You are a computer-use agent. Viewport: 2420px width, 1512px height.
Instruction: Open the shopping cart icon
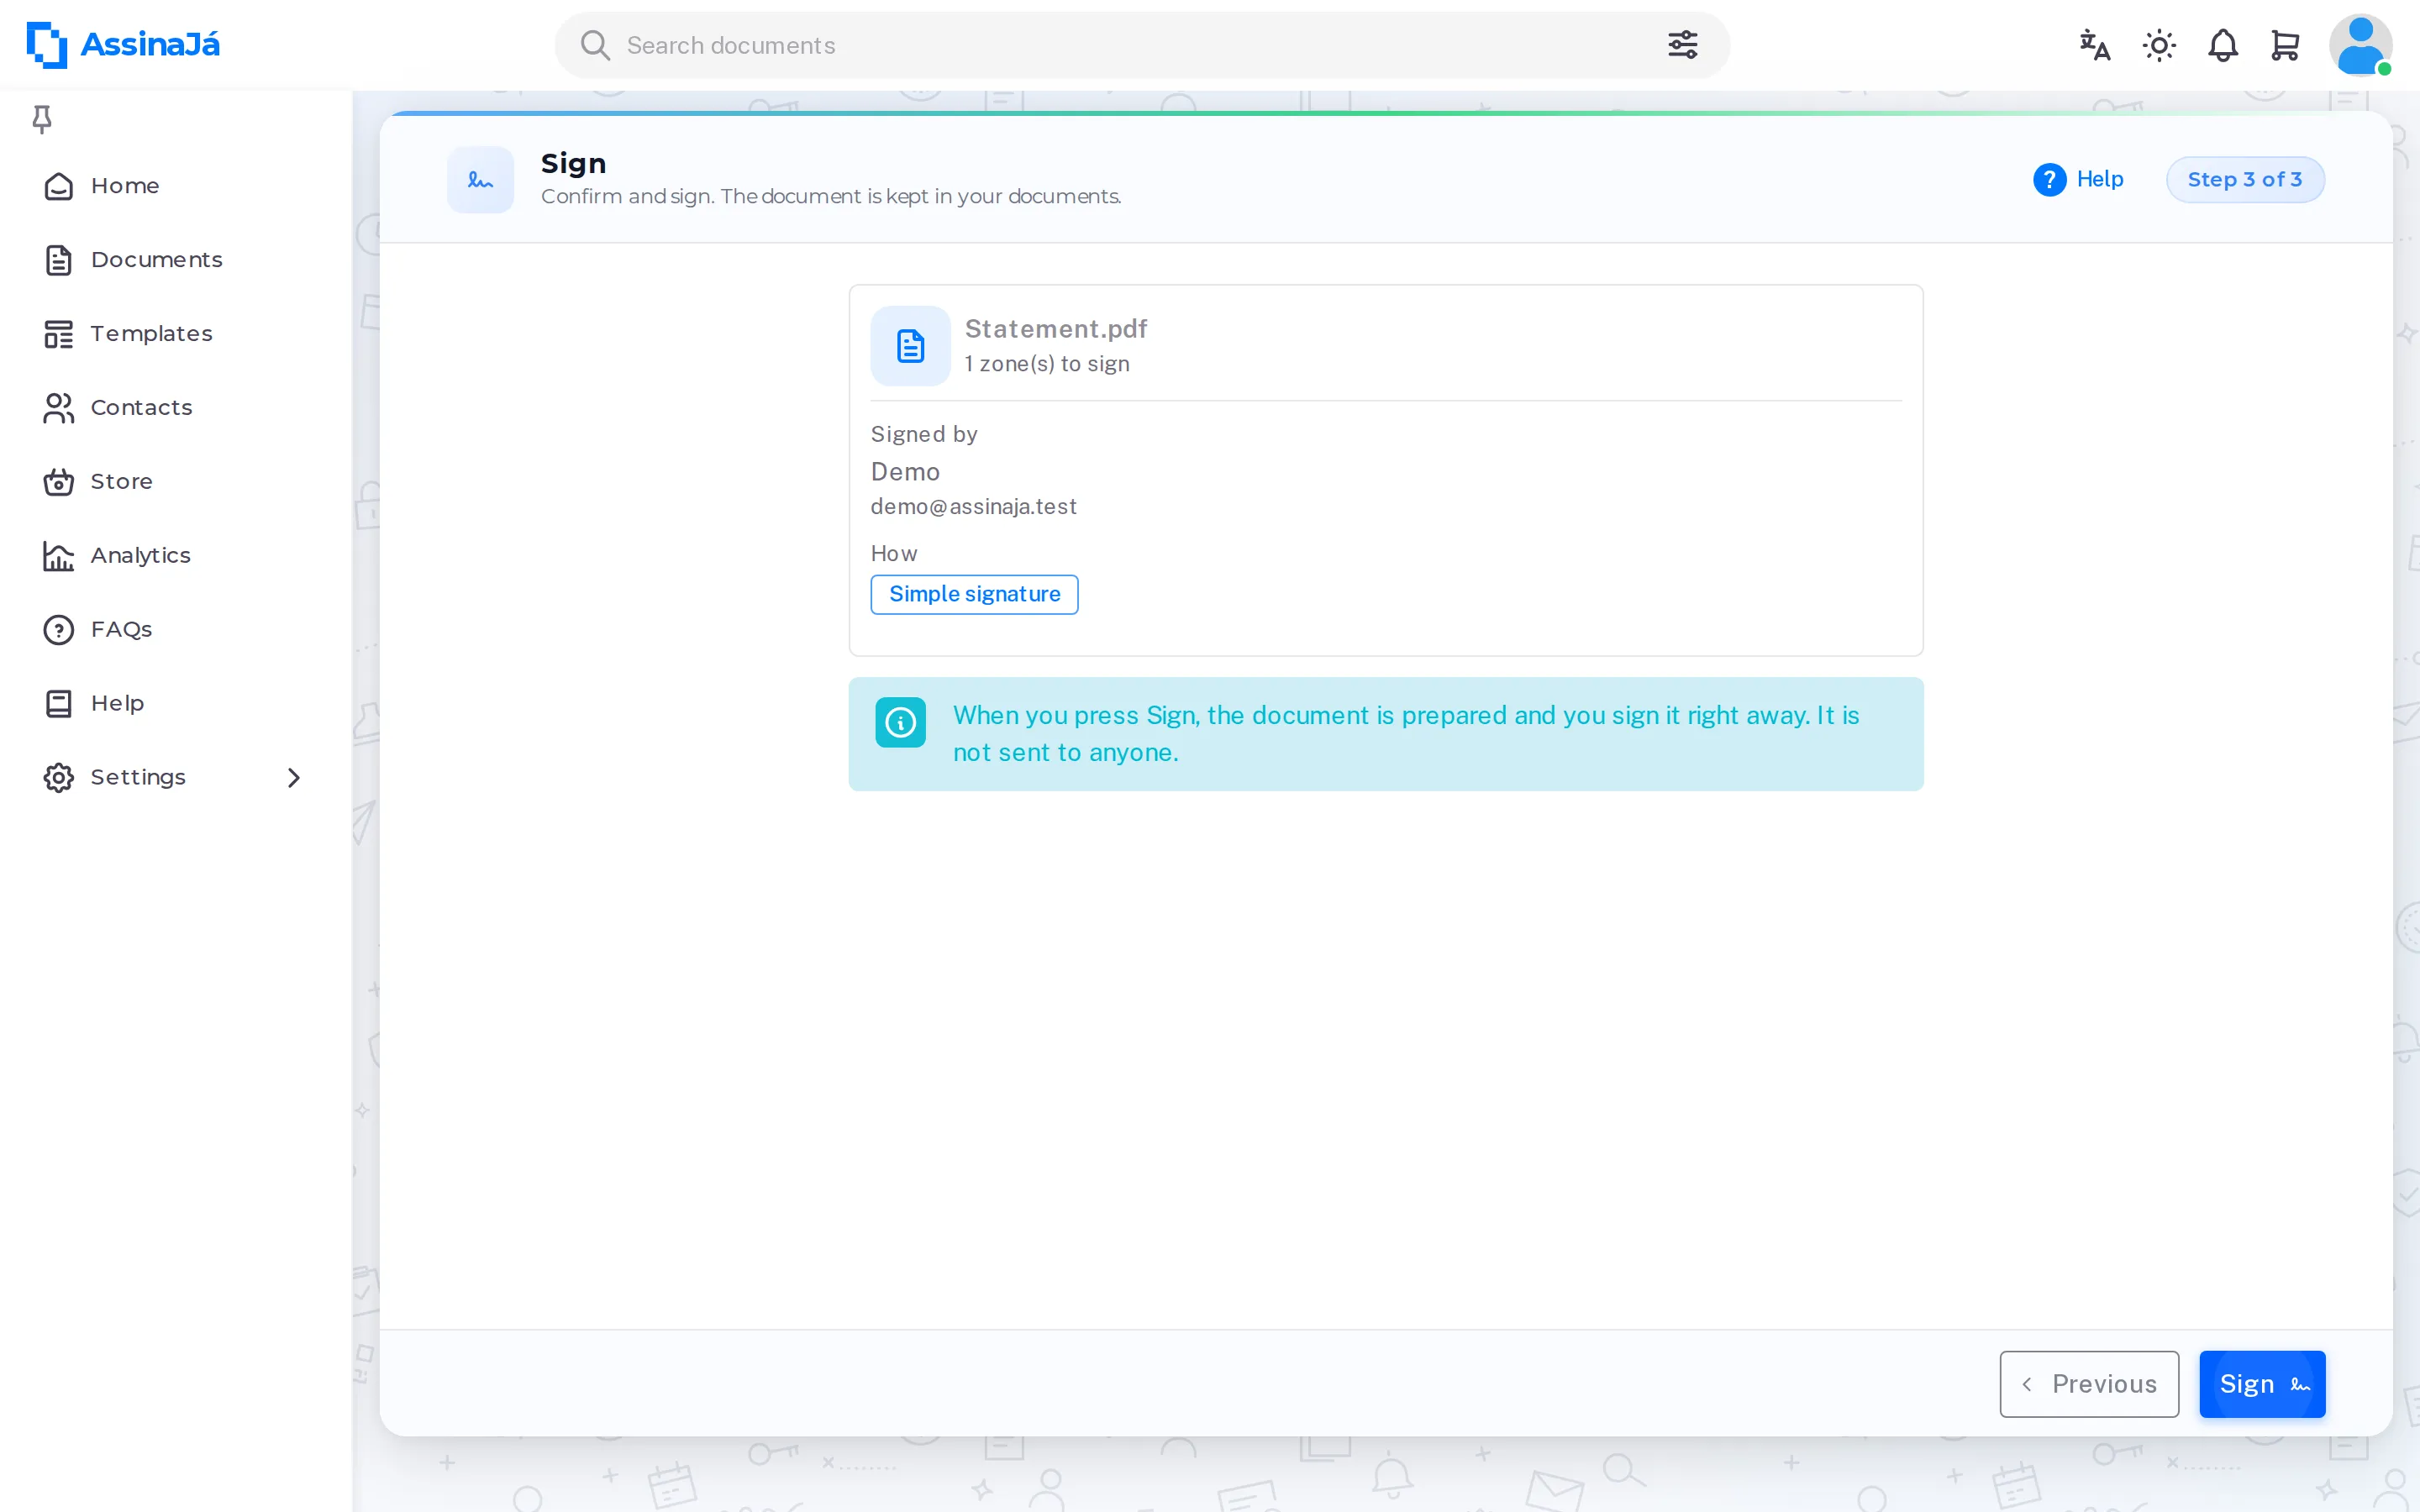(2285, 45)
